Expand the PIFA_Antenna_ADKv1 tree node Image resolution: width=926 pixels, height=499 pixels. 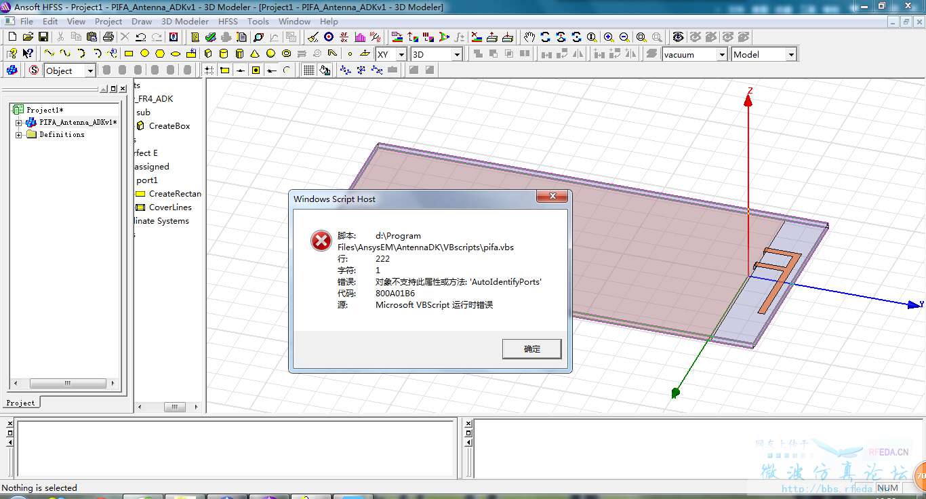19,123
